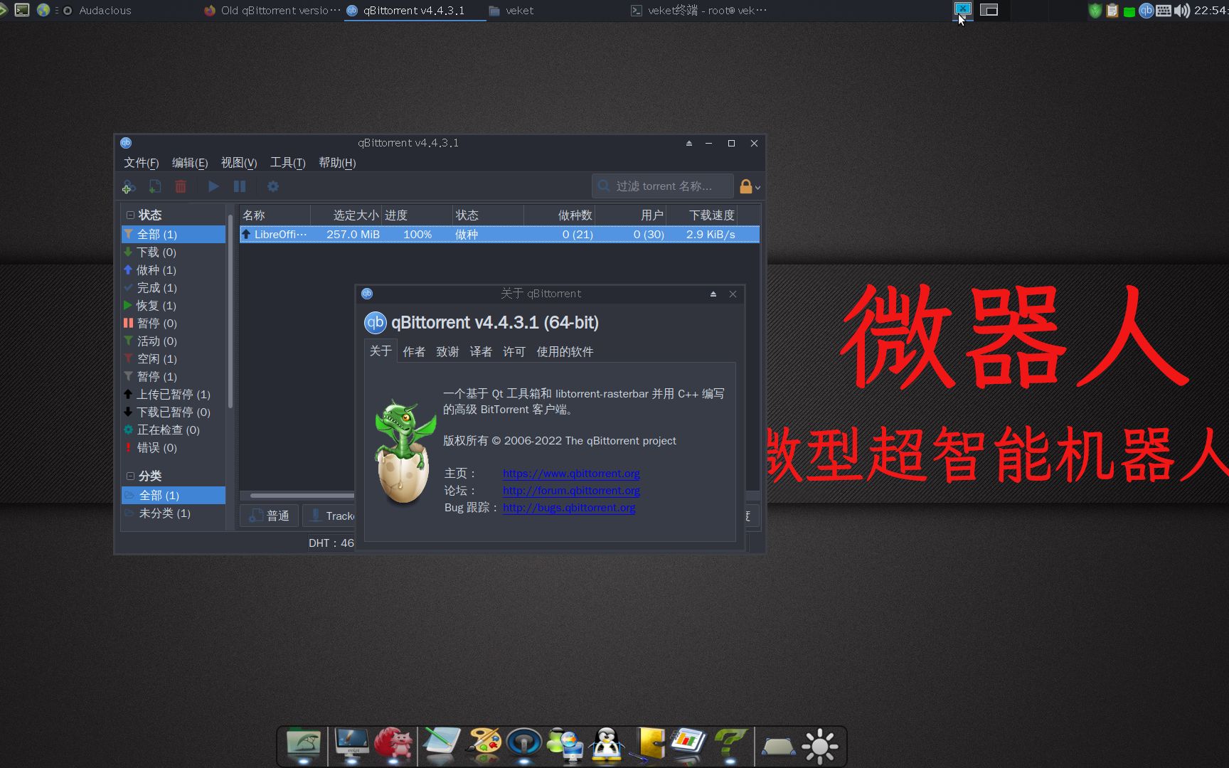Switch to the veket终端 terminal taskbar entry
This screenshot has width=1229, height=768.
coord(699,11)
